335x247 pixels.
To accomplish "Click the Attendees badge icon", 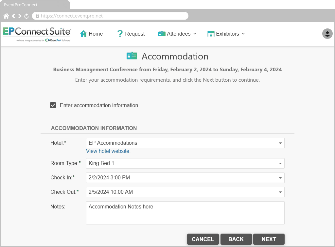I will [x=162, y=34].
